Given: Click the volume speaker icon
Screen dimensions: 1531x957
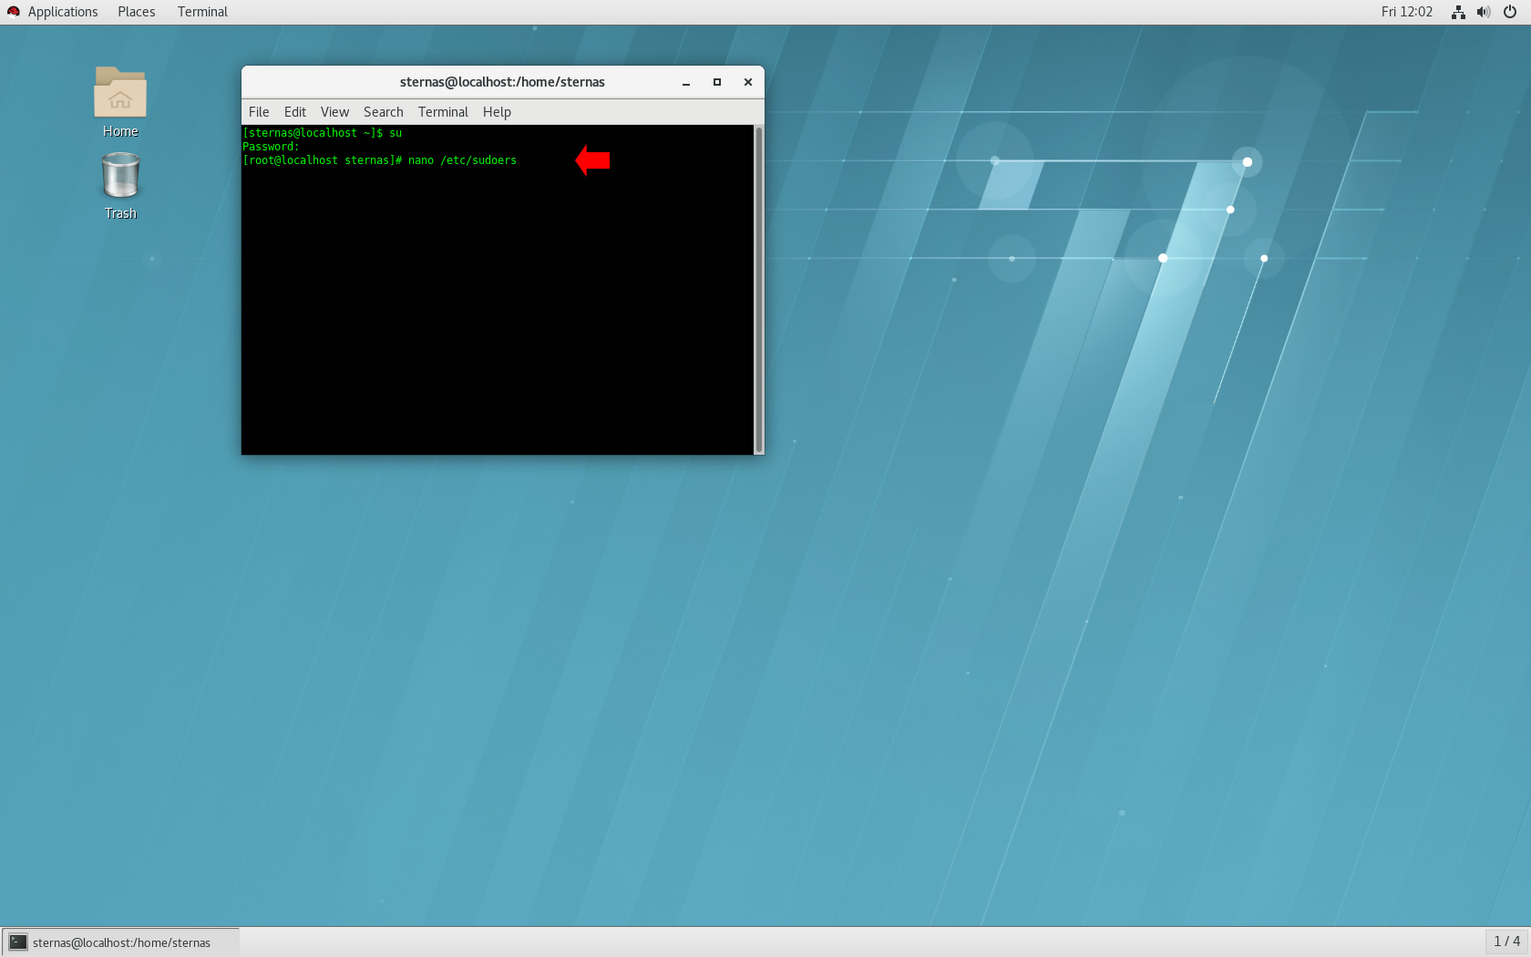Looking at the screenshot, I should (x=1484, y=12).
